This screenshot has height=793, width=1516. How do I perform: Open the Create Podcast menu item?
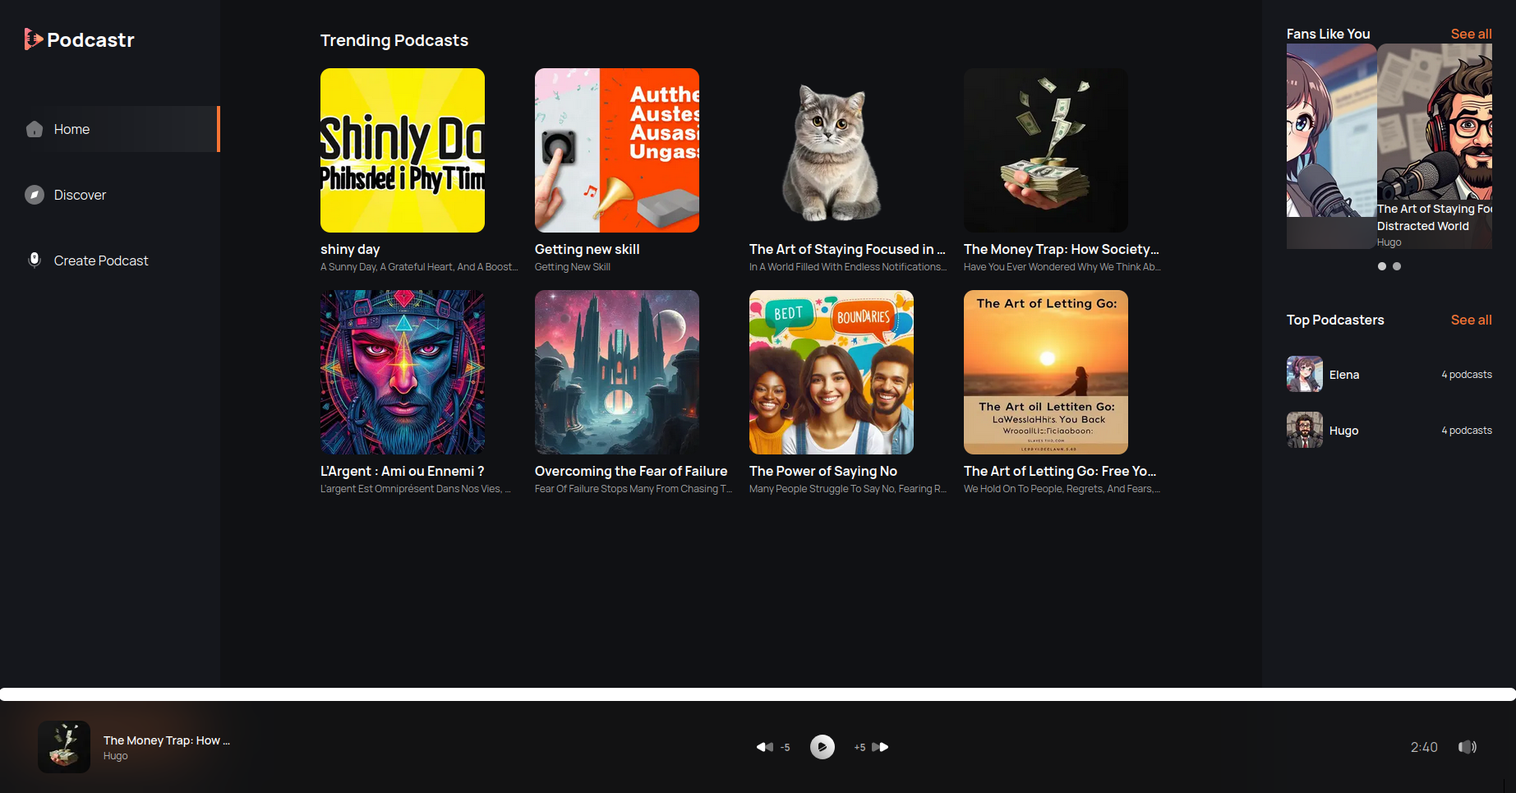(x=101, y=260)
